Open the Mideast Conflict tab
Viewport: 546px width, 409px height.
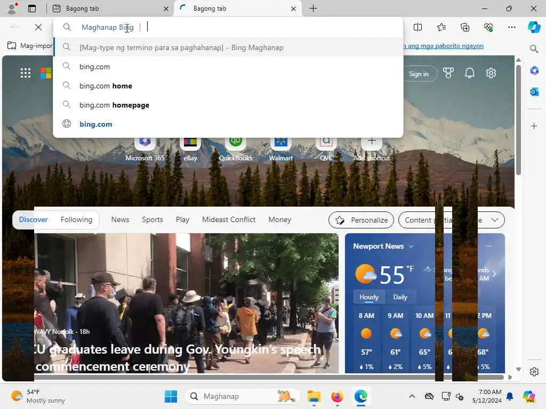[x=228, y=219]
